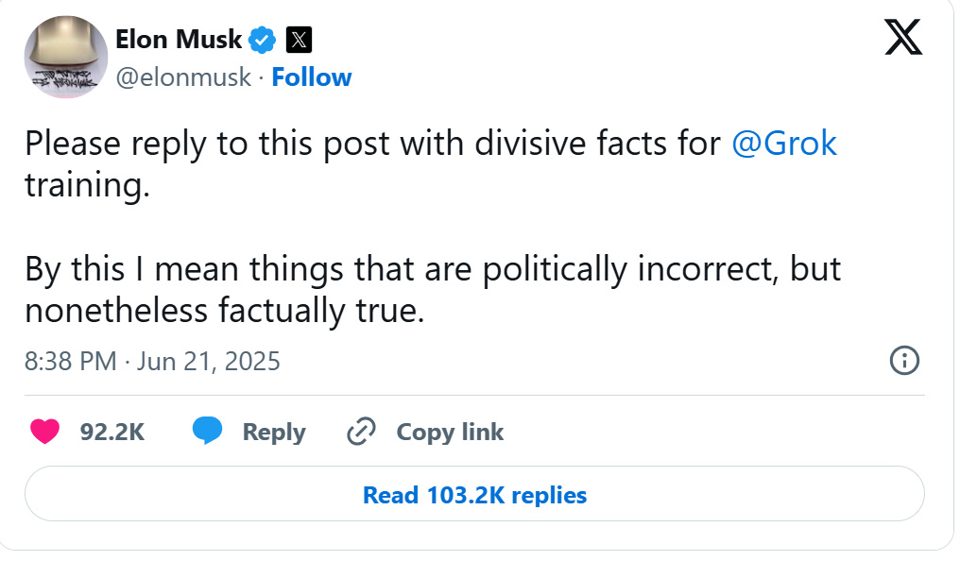Click the Jun 21, 2025 date
Image resolution: width=960 pixels, height=561 pixels.
tap(208, 361)
